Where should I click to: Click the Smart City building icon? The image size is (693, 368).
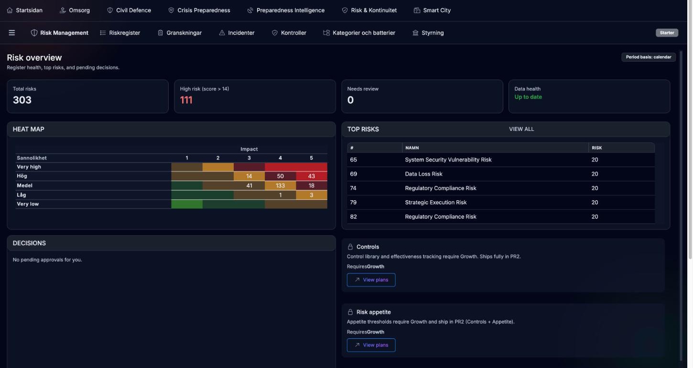[x=417, y=11]
